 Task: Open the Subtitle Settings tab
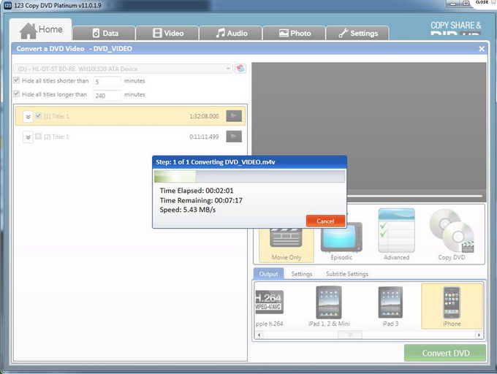pos(347,274)
